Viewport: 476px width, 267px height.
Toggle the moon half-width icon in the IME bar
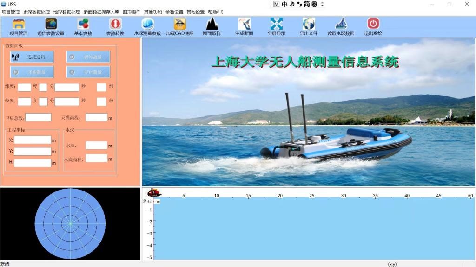point(292,4)
